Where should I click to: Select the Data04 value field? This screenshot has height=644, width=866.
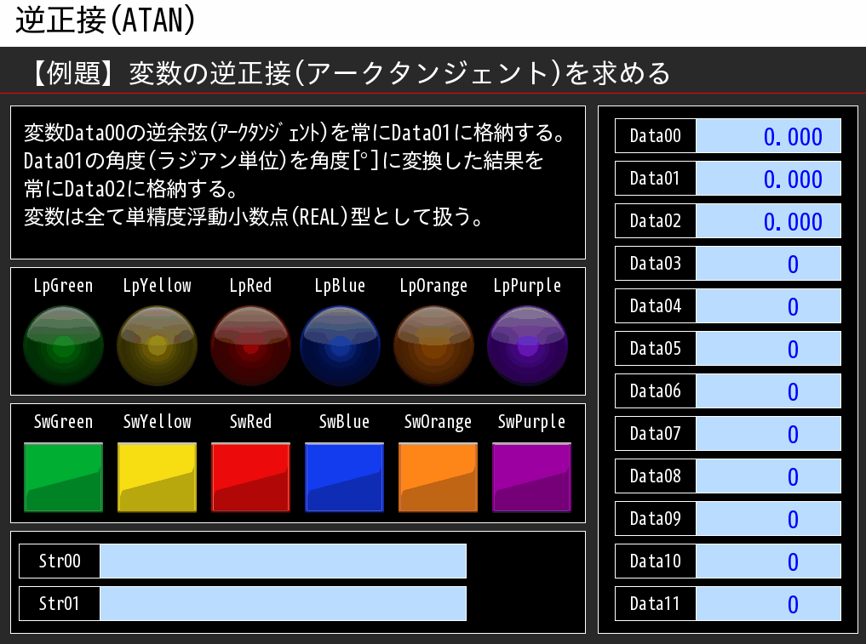point(768,305)
